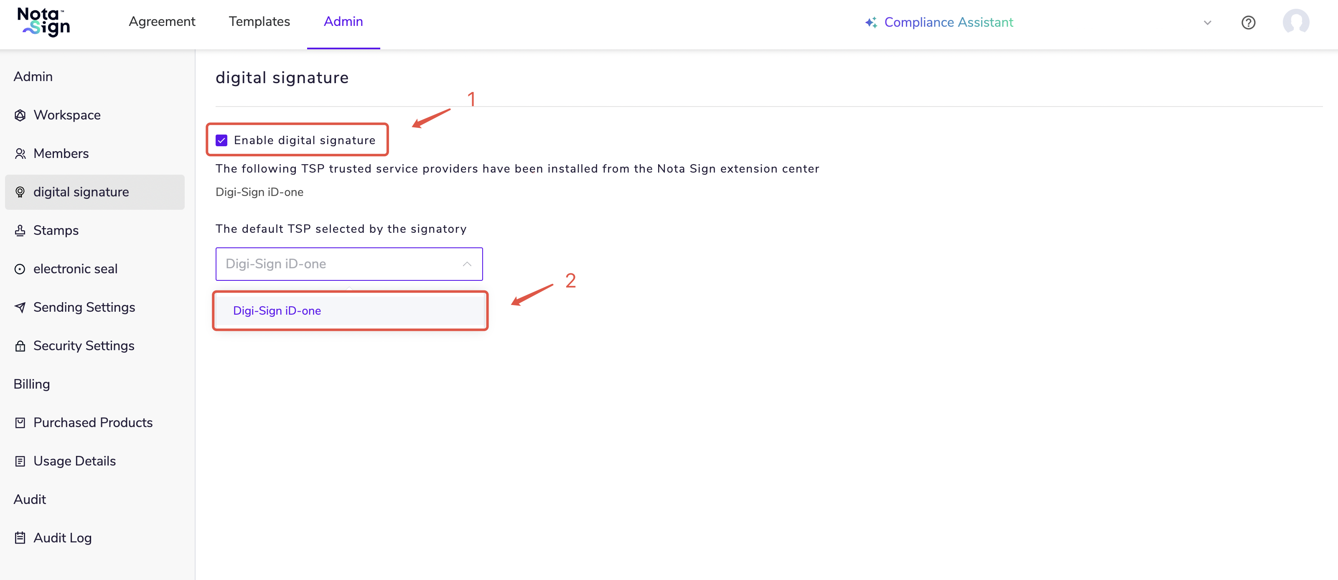1338x580 pixels.
Task: Select Digi-Sign iD-one dropdown option
Action: point(277,310)
